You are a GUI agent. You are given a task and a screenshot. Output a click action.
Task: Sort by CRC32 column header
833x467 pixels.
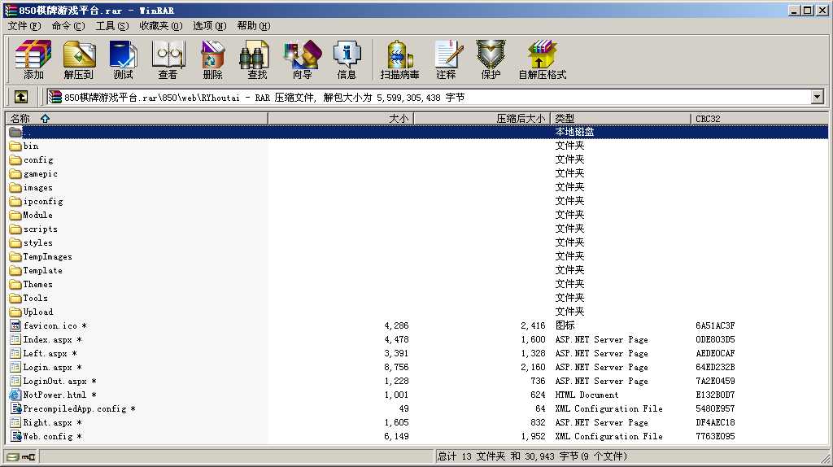coord(759,119)
